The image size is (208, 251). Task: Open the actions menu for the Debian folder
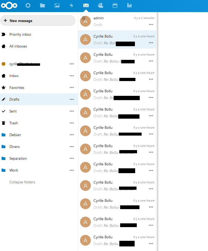(72, 135)
